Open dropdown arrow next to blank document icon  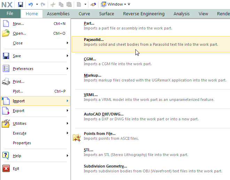point(85,5)
